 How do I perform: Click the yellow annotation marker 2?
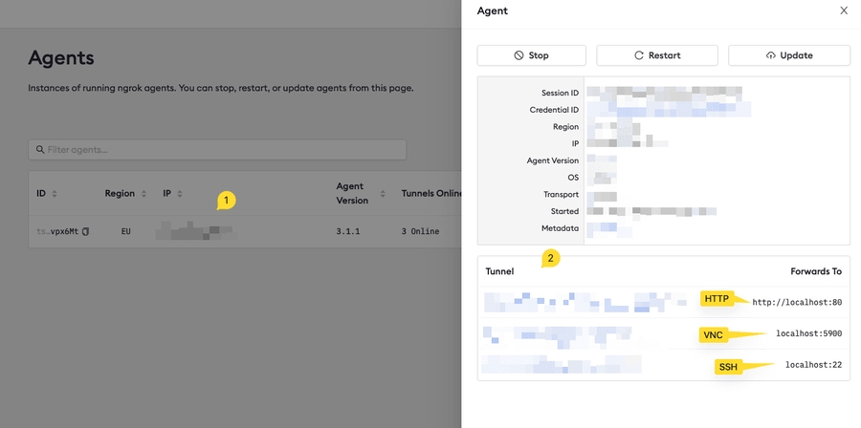click(x=550, y=259)
